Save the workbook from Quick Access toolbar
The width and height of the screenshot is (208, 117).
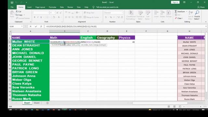12,2
